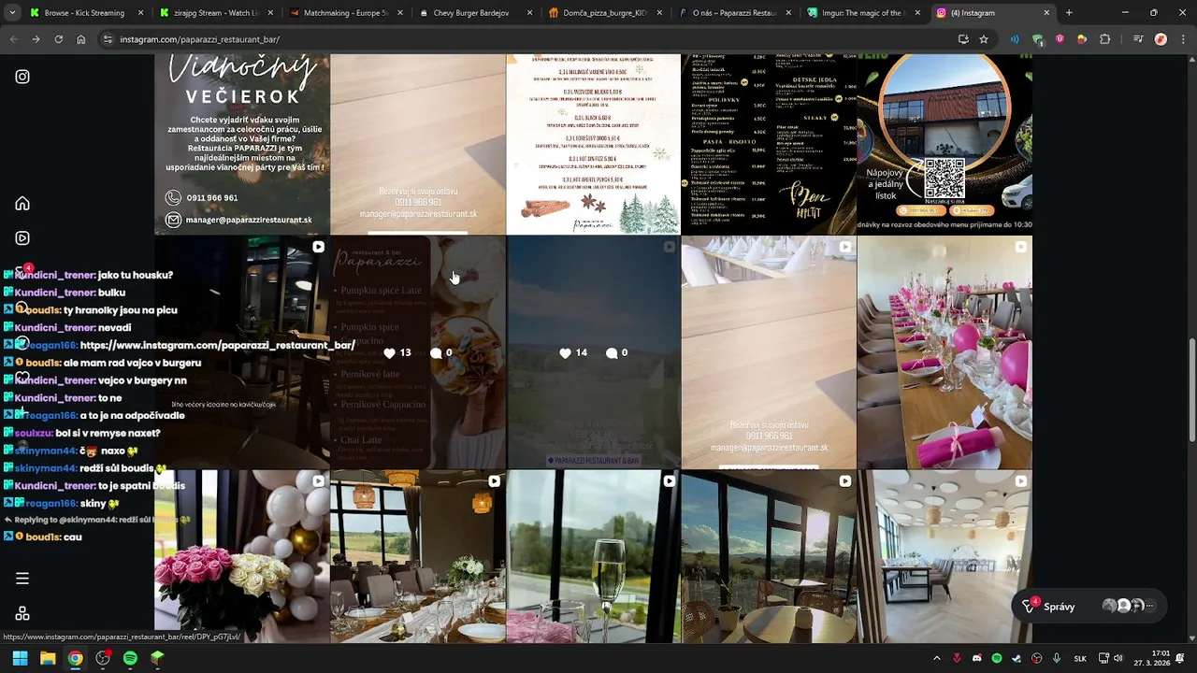Open File Explorer from taskbar
The width and height of the screenshot is (1197, 673).
48,658
